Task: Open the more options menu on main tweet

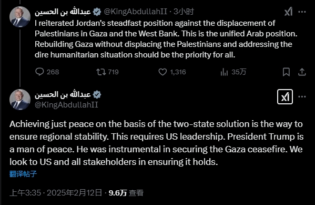Action: [x=302, y=96]
